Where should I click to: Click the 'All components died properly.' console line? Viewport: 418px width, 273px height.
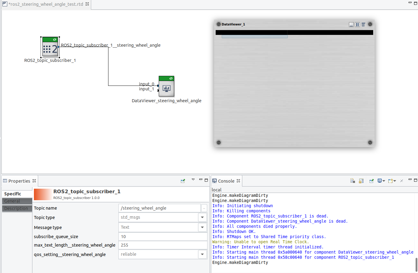[254, 226]
